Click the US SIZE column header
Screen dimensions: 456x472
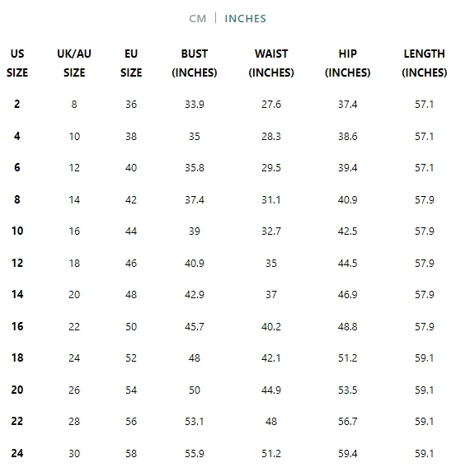(17, 63)
